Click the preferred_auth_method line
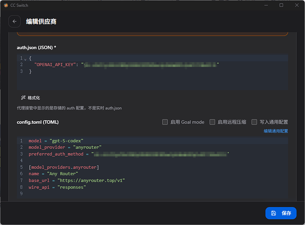This screenshot has width=305, height=225. (x=152, y=154)
